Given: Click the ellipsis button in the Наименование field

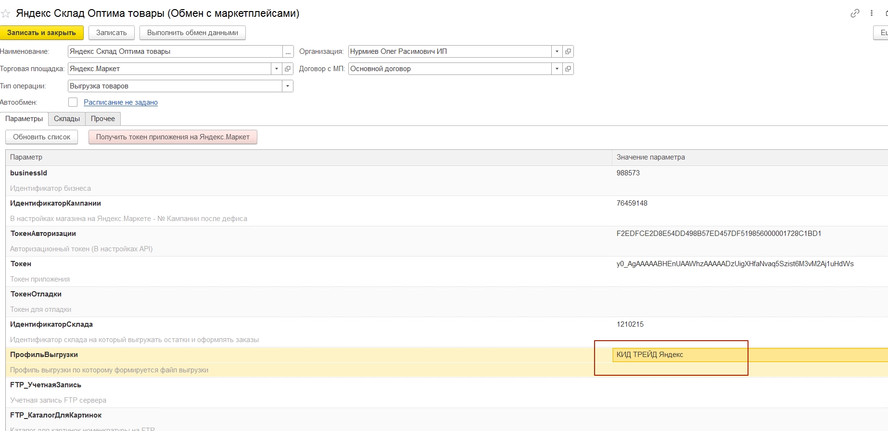Looking at the screenshot, I should 288,51.
